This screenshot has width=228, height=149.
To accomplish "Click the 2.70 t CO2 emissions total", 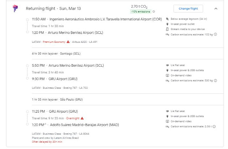I will [x=139, y=6].
